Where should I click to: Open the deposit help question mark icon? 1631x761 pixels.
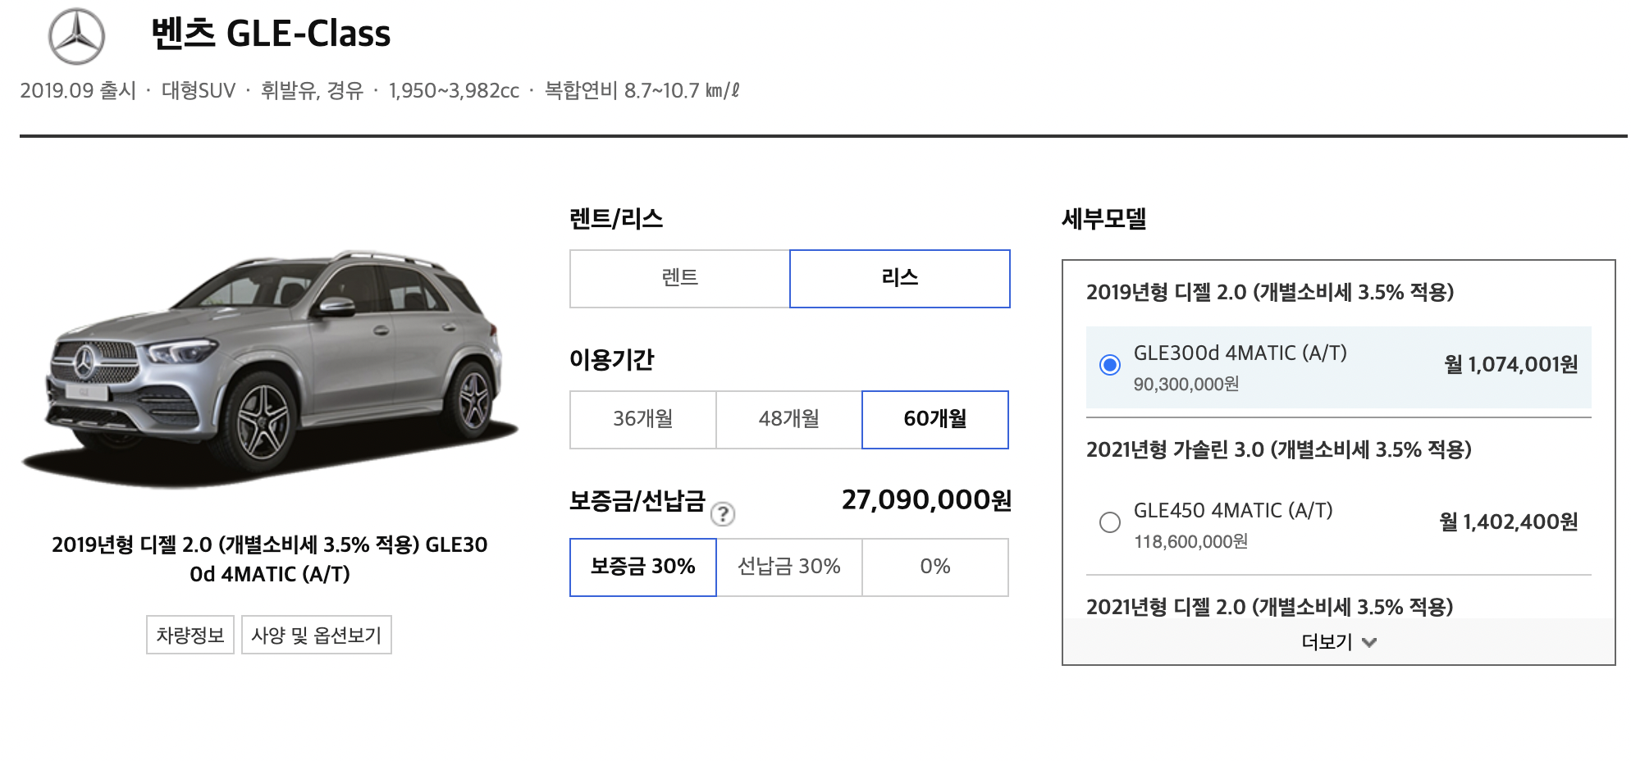click(x=722, y=514)
